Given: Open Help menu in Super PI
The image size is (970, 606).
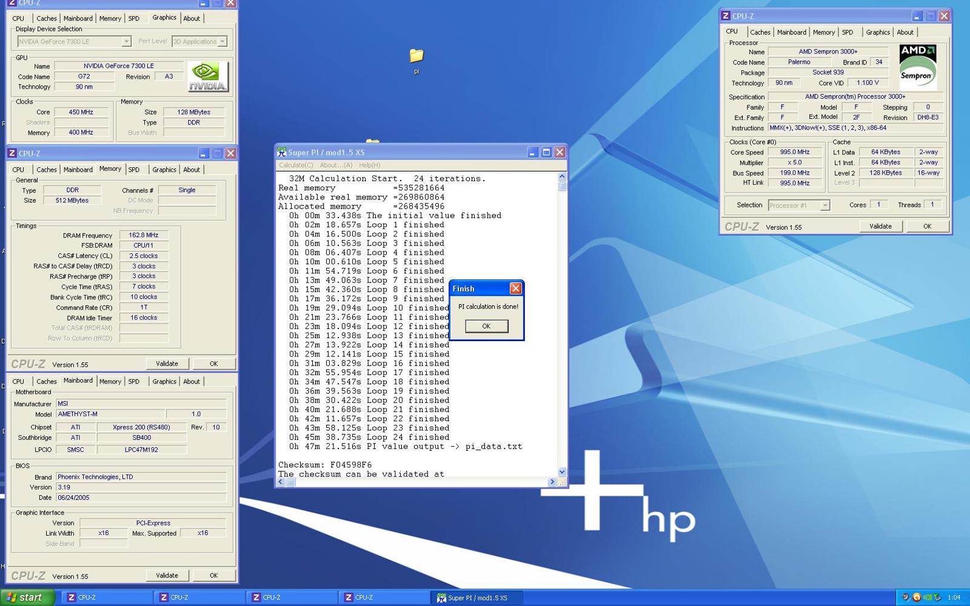Looking at the screenshot, I should pos(369,165).
